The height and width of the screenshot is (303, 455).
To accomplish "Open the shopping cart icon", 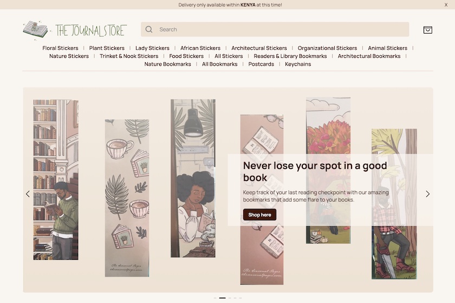I will pos(427,30).
